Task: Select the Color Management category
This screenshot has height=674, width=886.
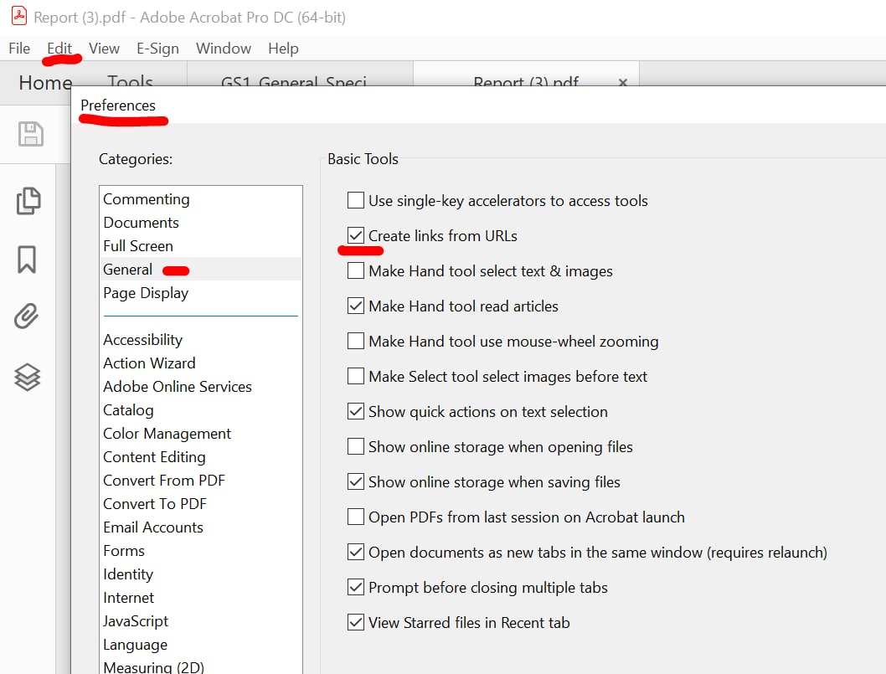Action: (x=201, y=434)
